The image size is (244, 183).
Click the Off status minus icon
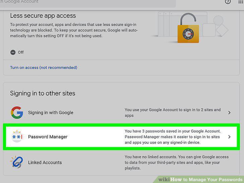[13, 52]
